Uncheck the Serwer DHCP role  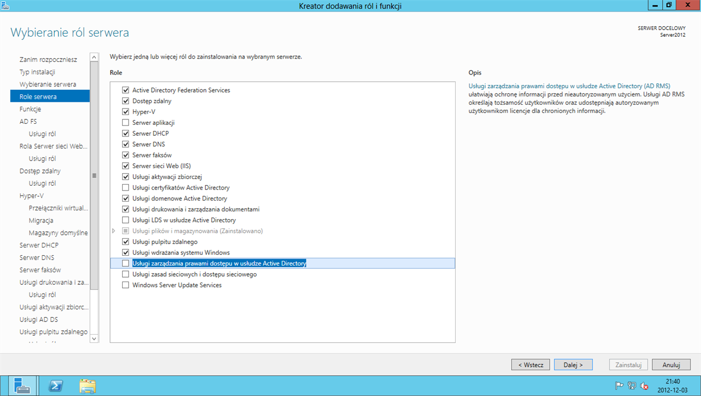[x=125, y=133]
